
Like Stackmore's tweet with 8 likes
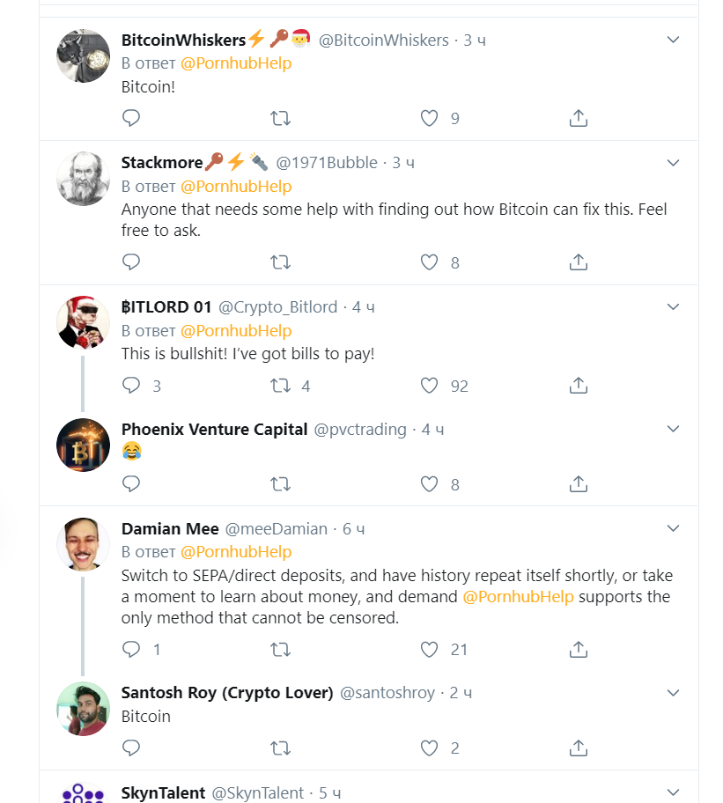(429, 262)
